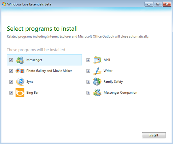Close the Windows Live Essentials Beta window
173x144 pixels.
coord(167,4)
